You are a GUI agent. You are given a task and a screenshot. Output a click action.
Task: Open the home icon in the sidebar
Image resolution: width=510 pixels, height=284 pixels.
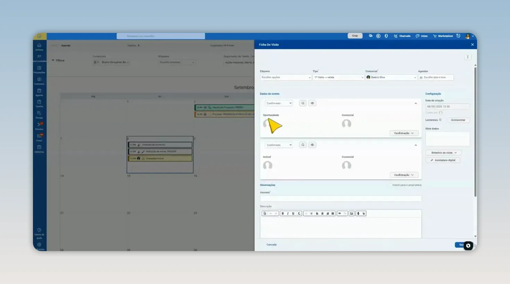coord(39,47)
